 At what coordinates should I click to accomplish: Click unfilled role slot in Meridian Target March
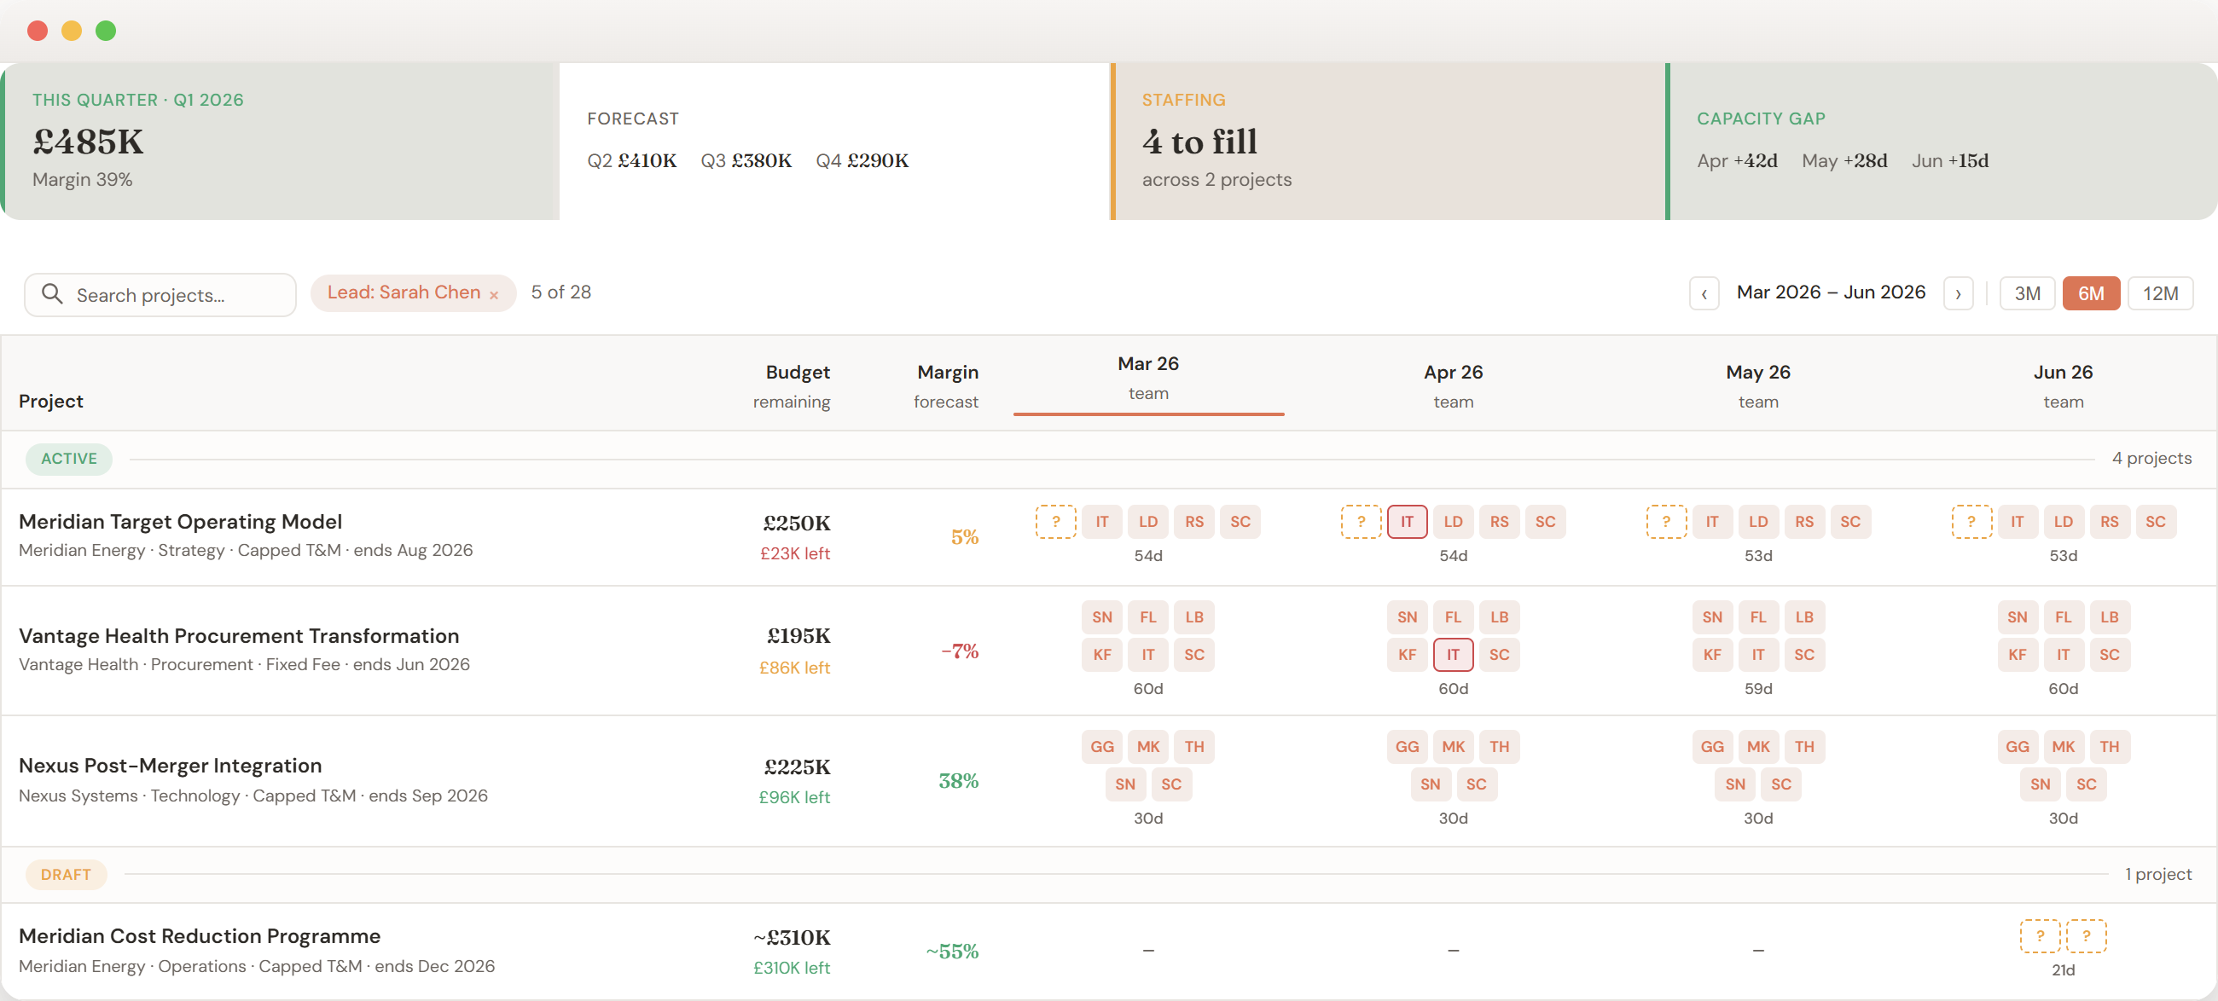pyautogui.click(x=1054, y=522)
